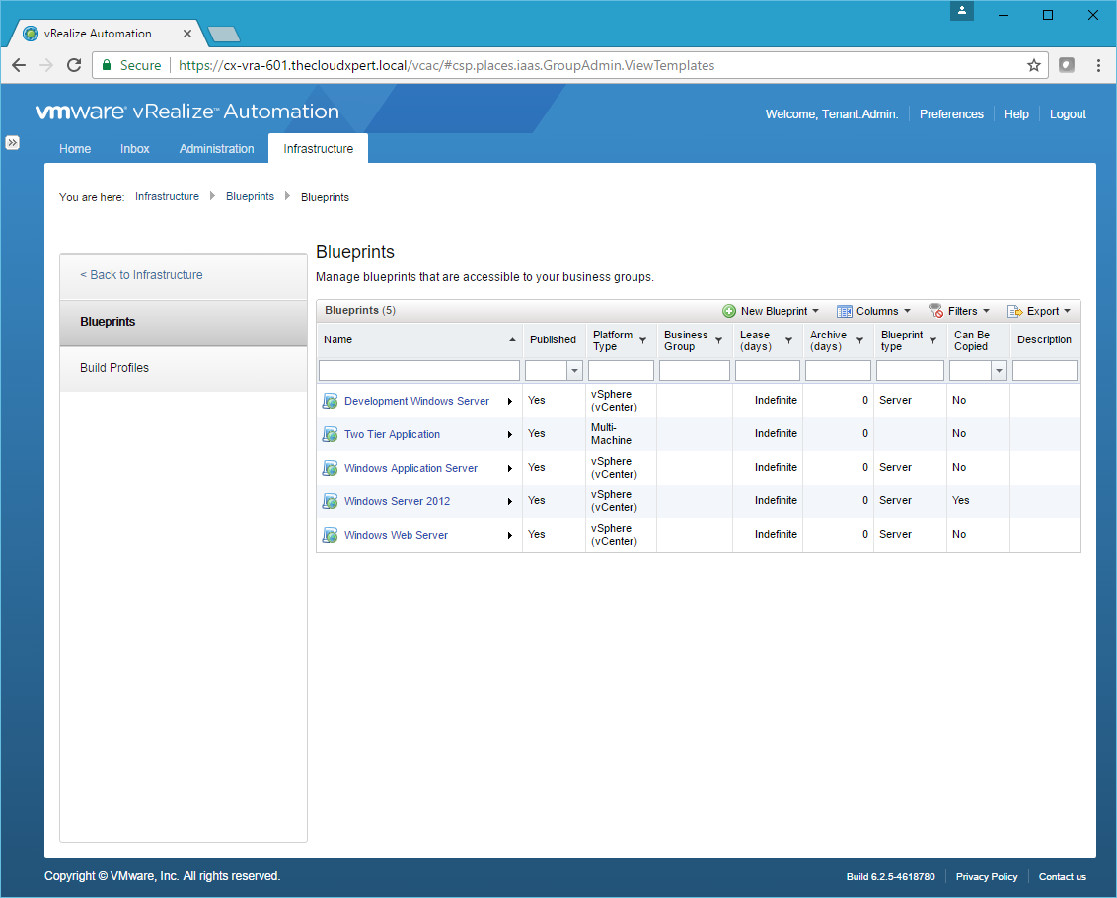This screenshot has height=898, width=1117.
Task: Click the green New Blueprint plus icon
Action: click(729, 311)
